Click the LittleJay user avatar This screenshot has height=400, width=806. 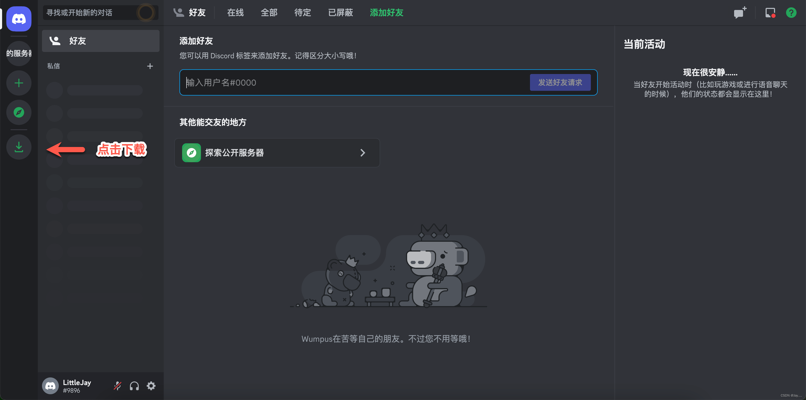click(50, 386)
